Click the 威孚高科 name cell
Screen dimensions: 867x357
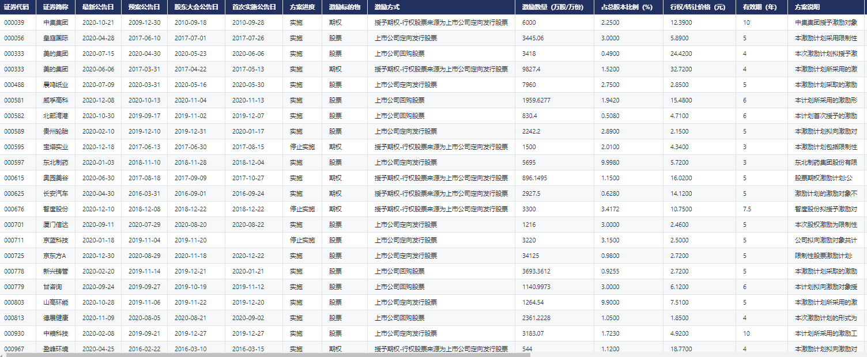coord(56,100)
